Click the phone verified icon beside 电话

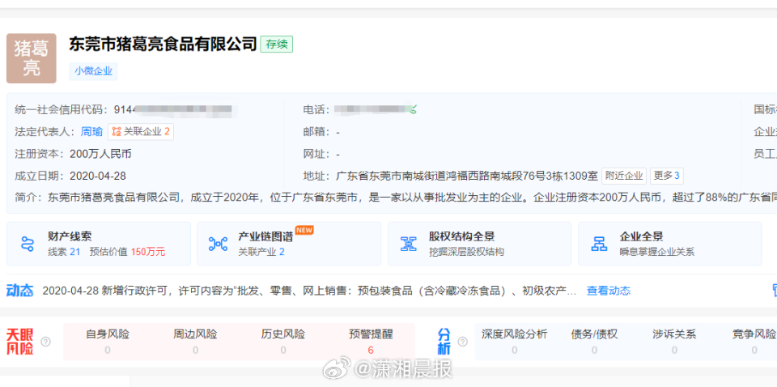(414, 110)
